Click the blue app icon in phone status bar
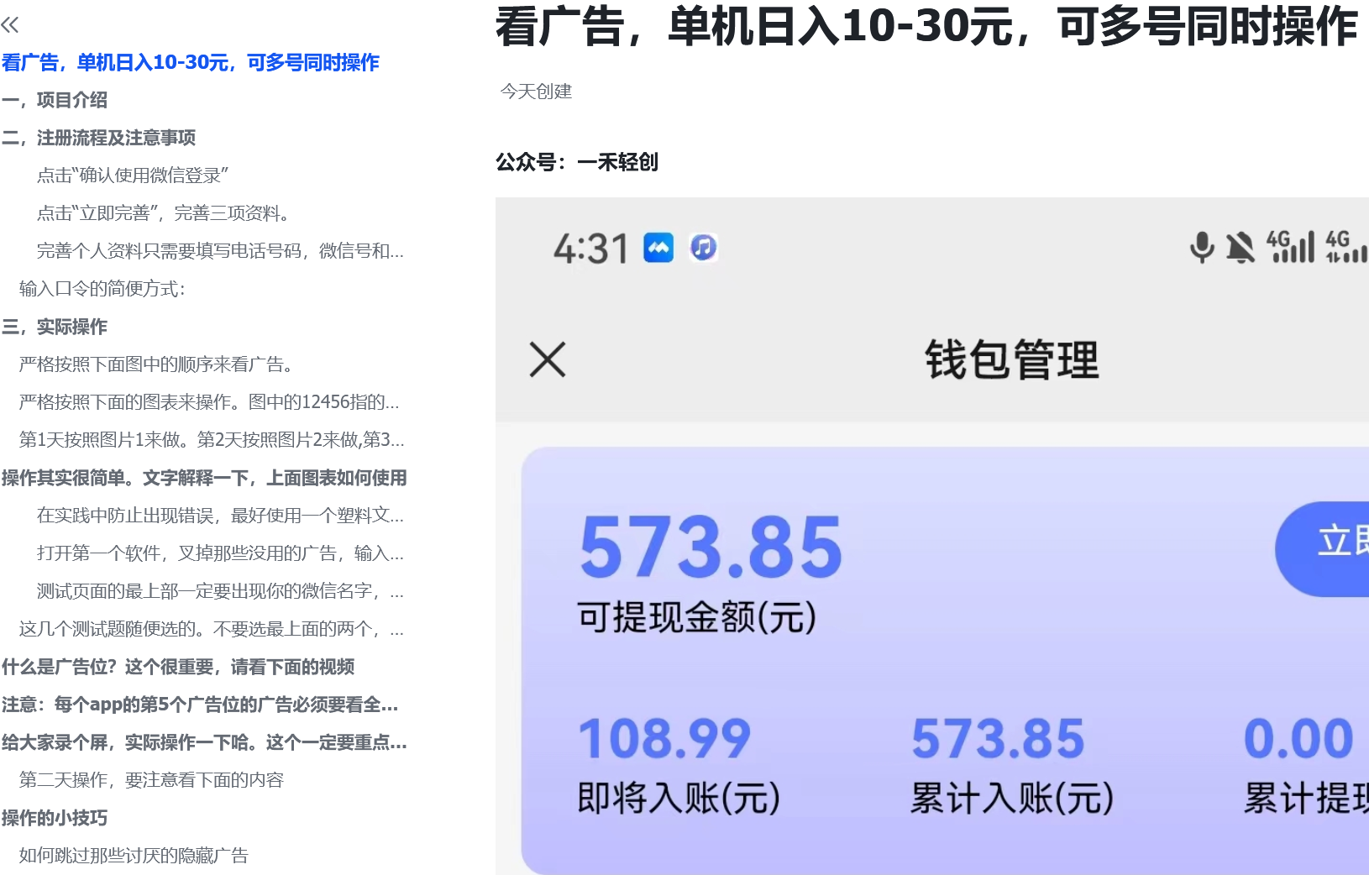The image size is (1369, 875). coord(658,248)
